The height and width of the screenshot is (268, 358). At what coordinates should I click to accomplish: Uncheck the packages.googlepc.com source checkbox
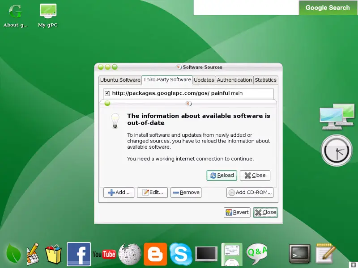coord(107,93)
